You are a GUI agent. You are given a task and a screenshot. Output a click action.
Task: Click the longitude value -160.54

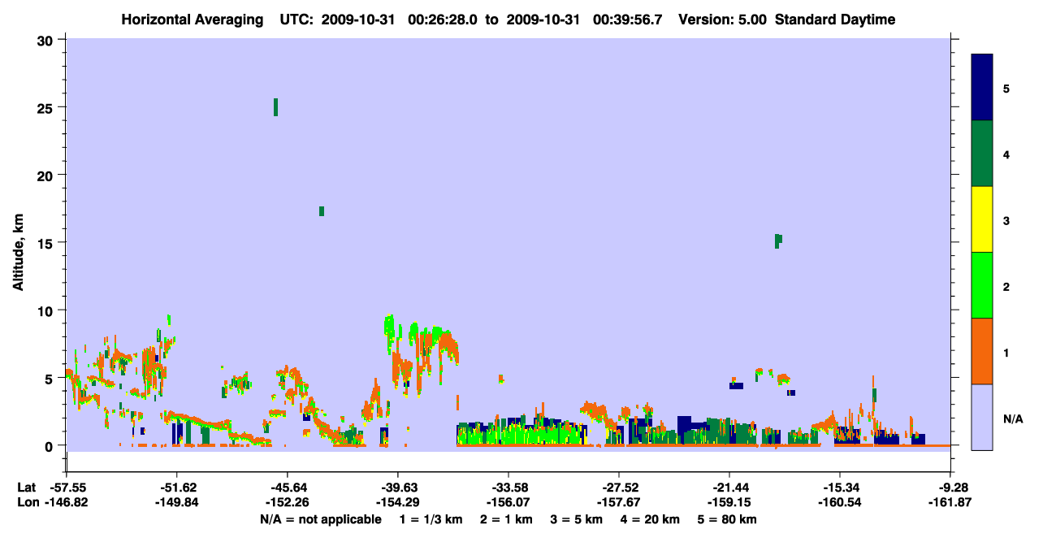point(840,502)
